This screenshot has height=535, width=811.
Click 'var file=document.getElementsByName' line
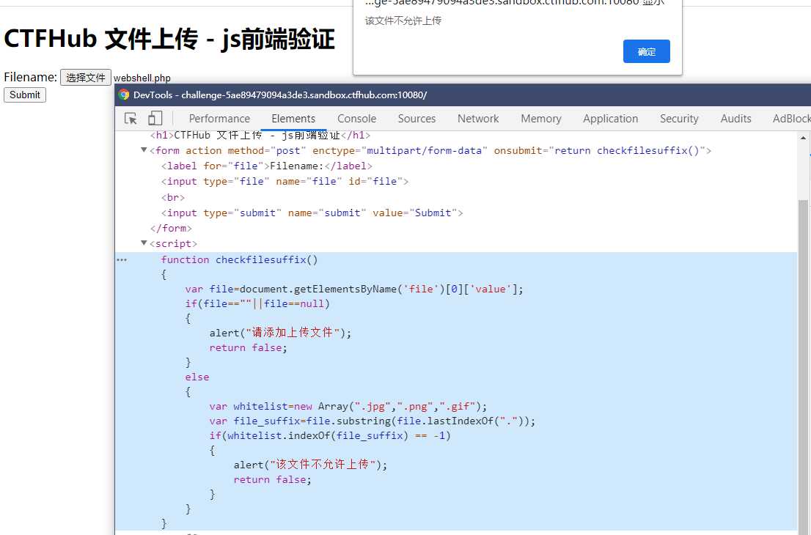tap(354, 289)
